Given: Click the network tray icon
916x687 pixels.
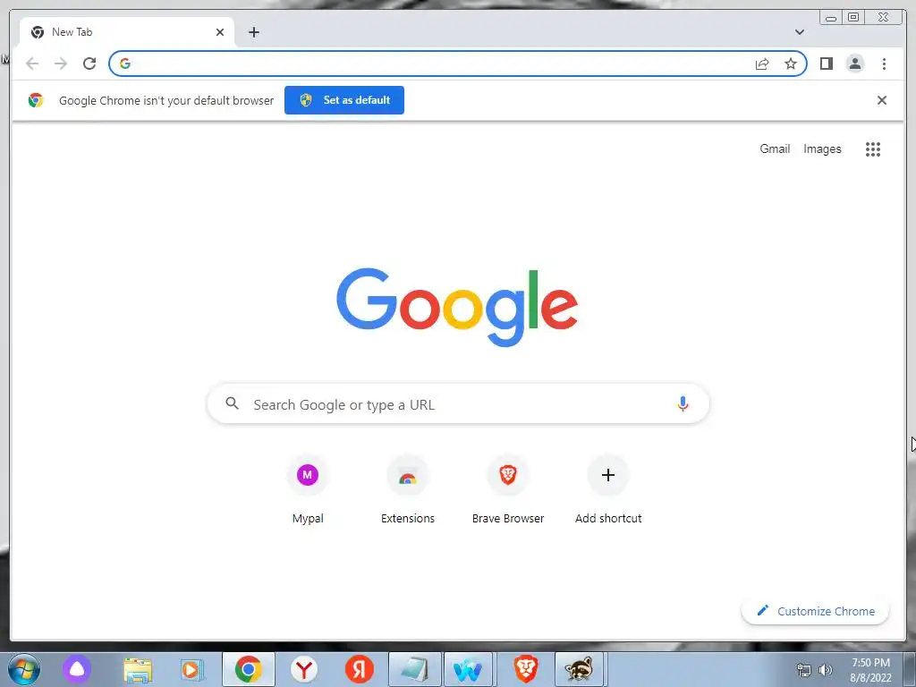Looking at the screenshot, I should [804, 670].
